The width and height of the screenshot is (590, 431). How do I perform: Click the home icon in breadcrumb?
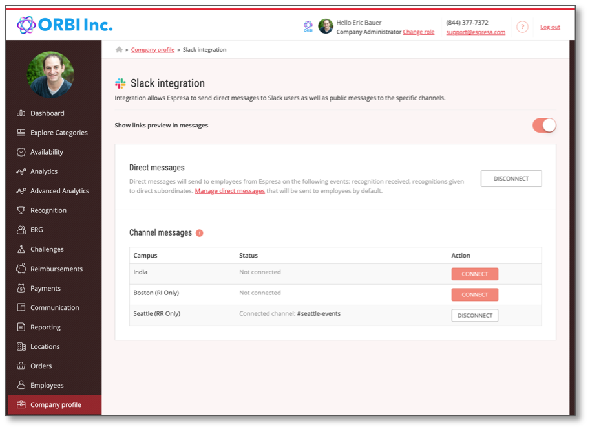(119, 50)
